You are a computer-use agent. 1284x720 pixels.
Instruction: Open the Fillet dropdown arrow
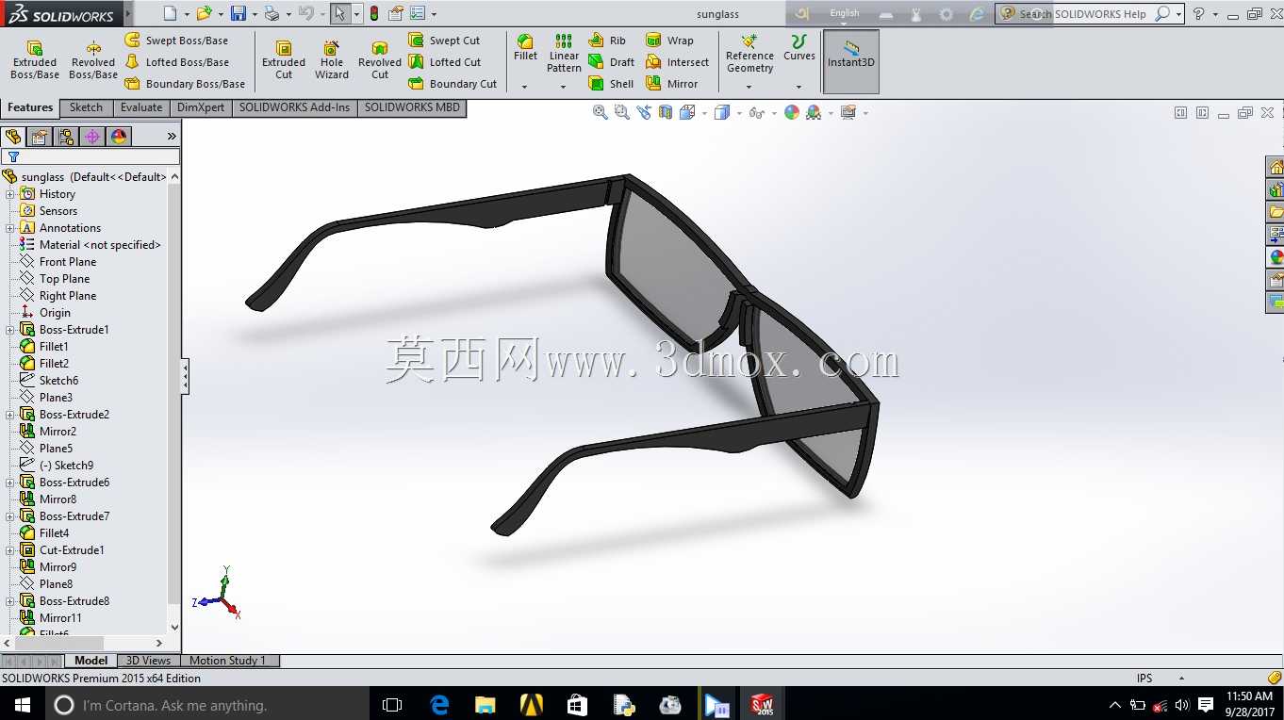pos(525,87)
